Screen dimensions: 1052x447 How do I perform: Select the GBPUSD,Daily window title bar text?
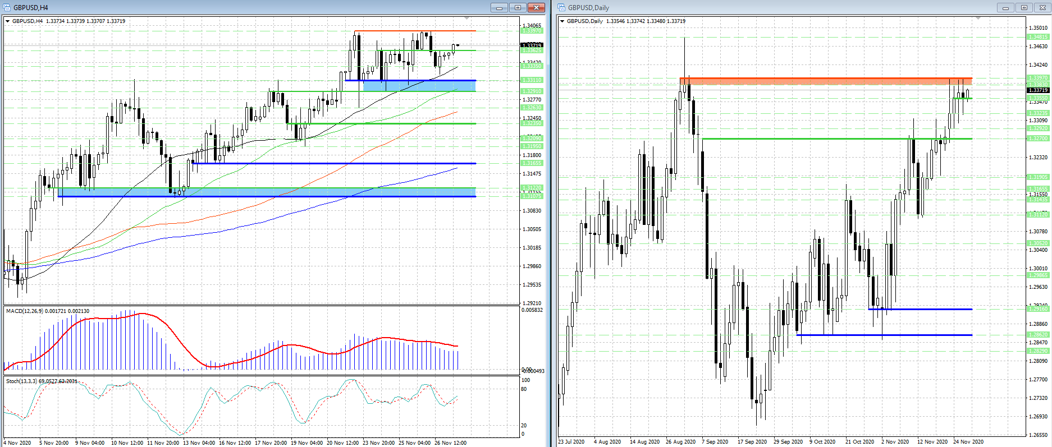tap(588, 8)
